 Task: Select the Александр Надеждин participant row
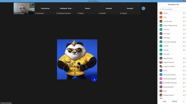[172, 42]
